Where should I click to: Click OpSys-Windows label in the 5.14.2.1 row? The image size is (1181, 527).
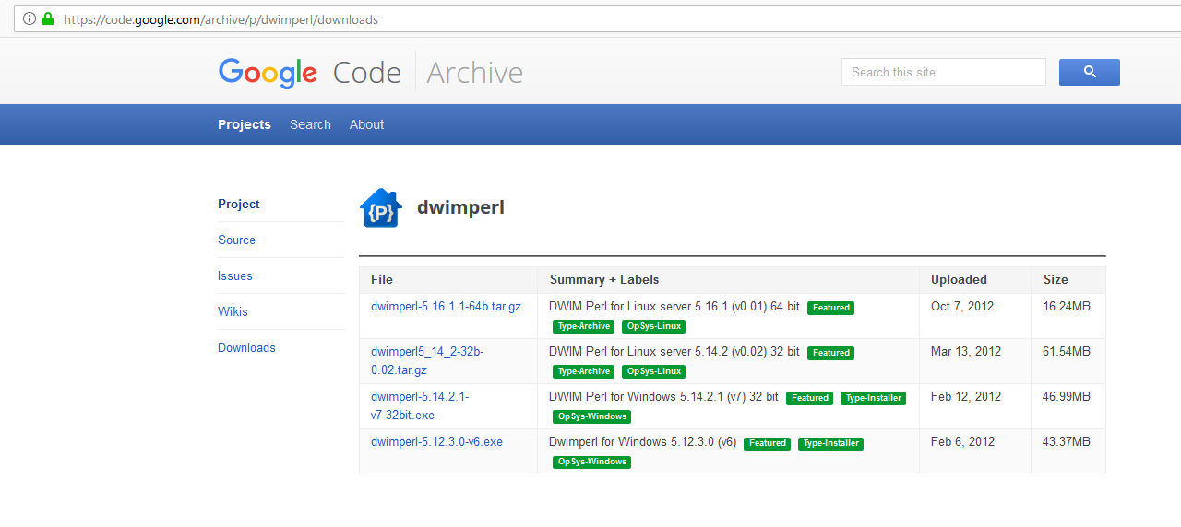click(591, 416)
